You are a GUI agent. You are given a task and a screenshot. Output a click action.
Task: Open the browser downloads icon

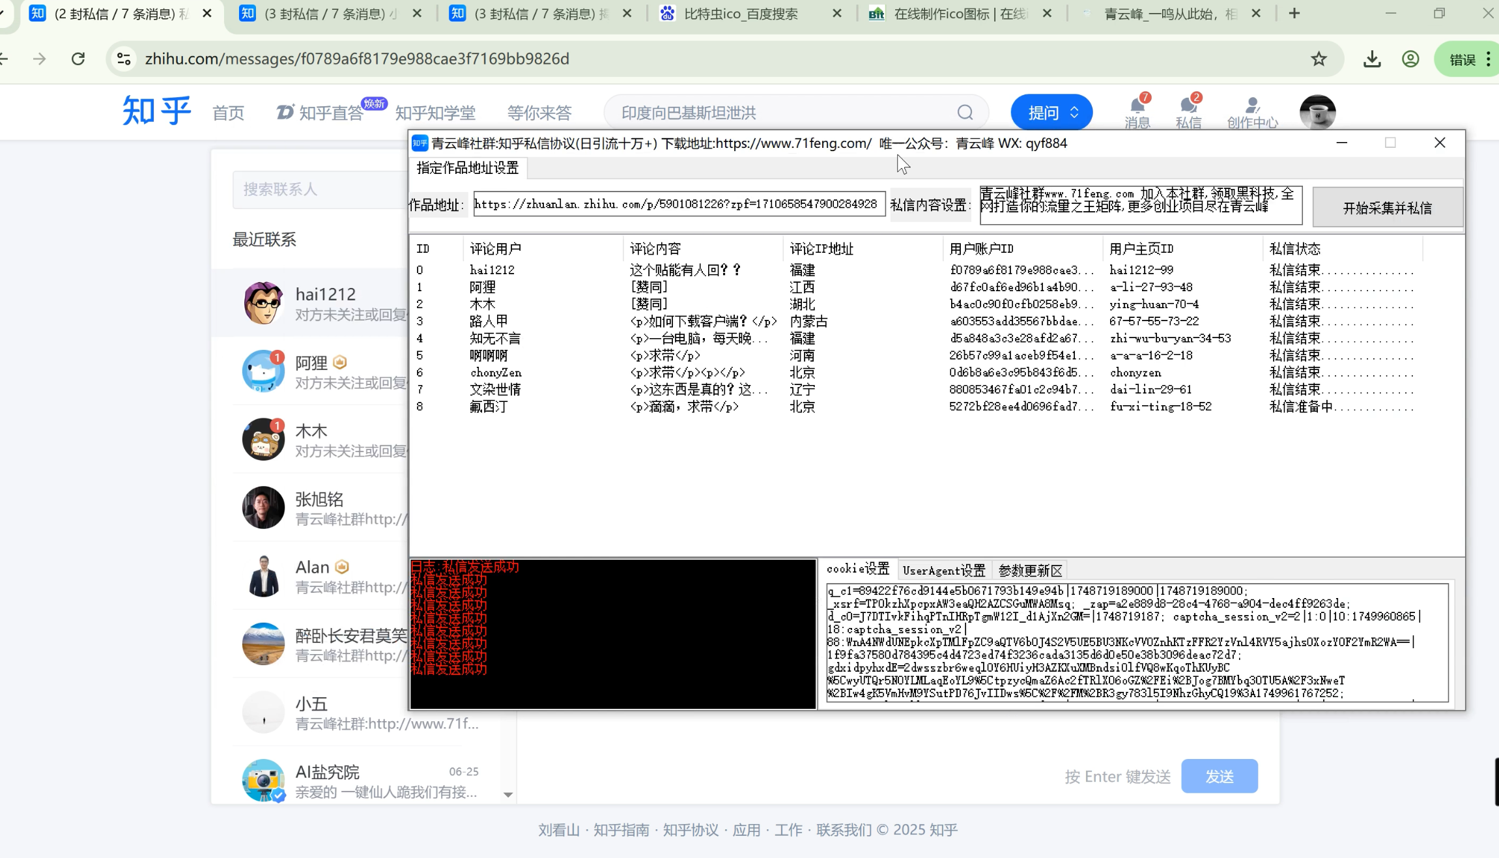click(1372, 59)
